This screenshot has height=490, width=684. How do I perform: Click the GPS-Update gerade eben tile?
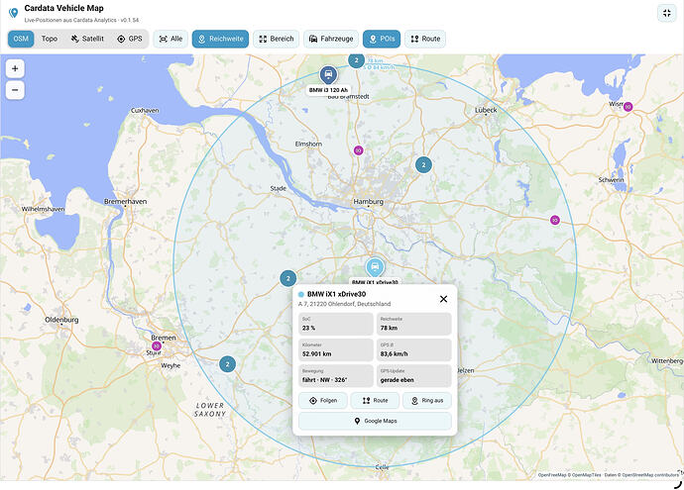[x=413, y=376]
